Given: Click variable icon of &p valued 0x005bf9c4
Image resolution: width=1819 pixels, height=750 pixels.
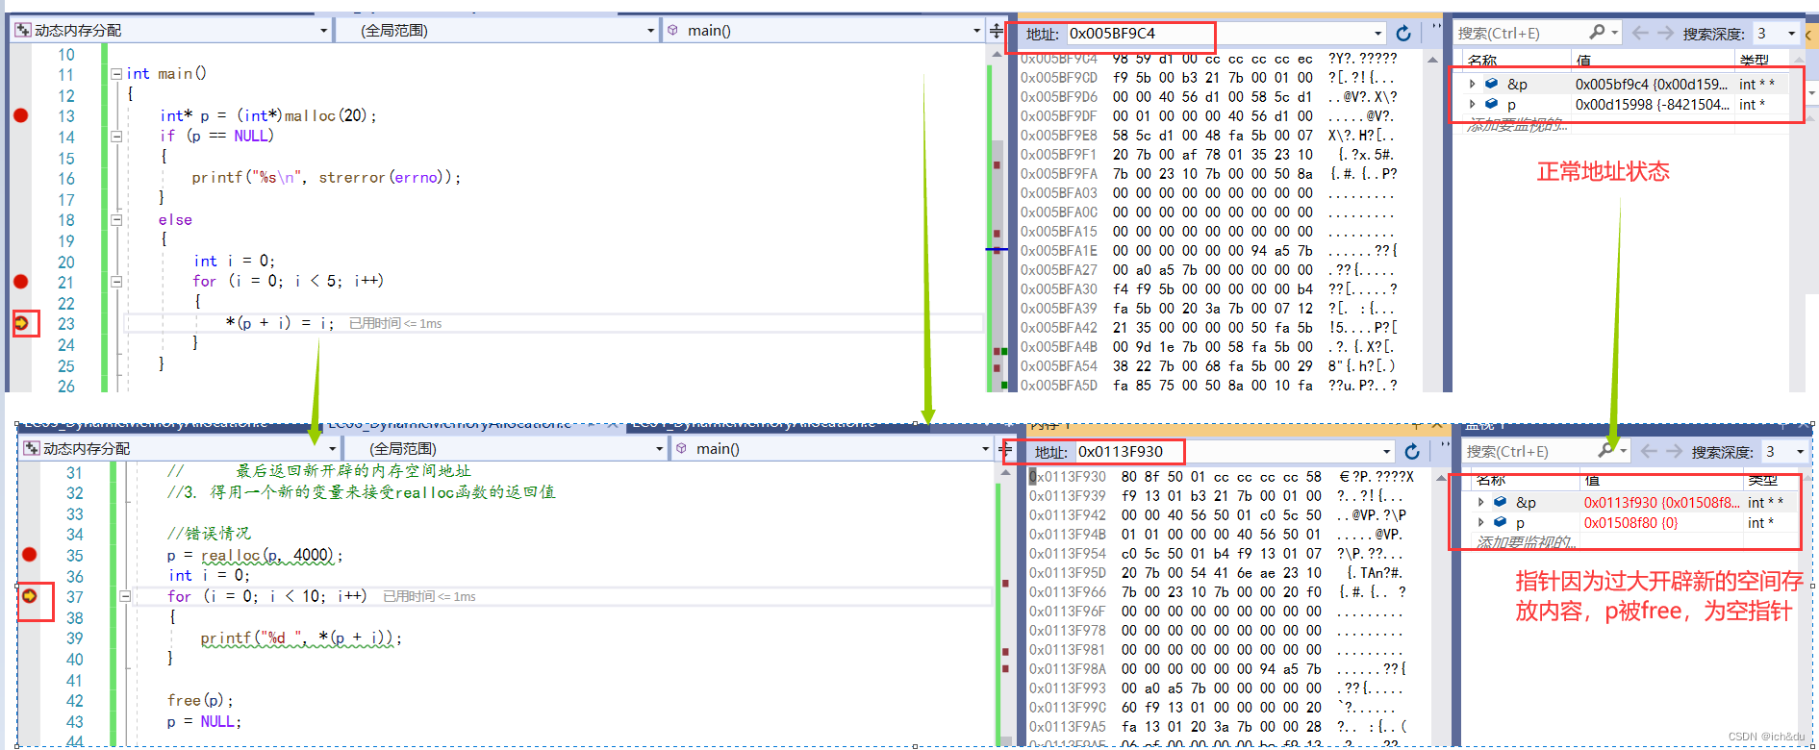Looking at the screenshot, I should (x=1491, y=84).
